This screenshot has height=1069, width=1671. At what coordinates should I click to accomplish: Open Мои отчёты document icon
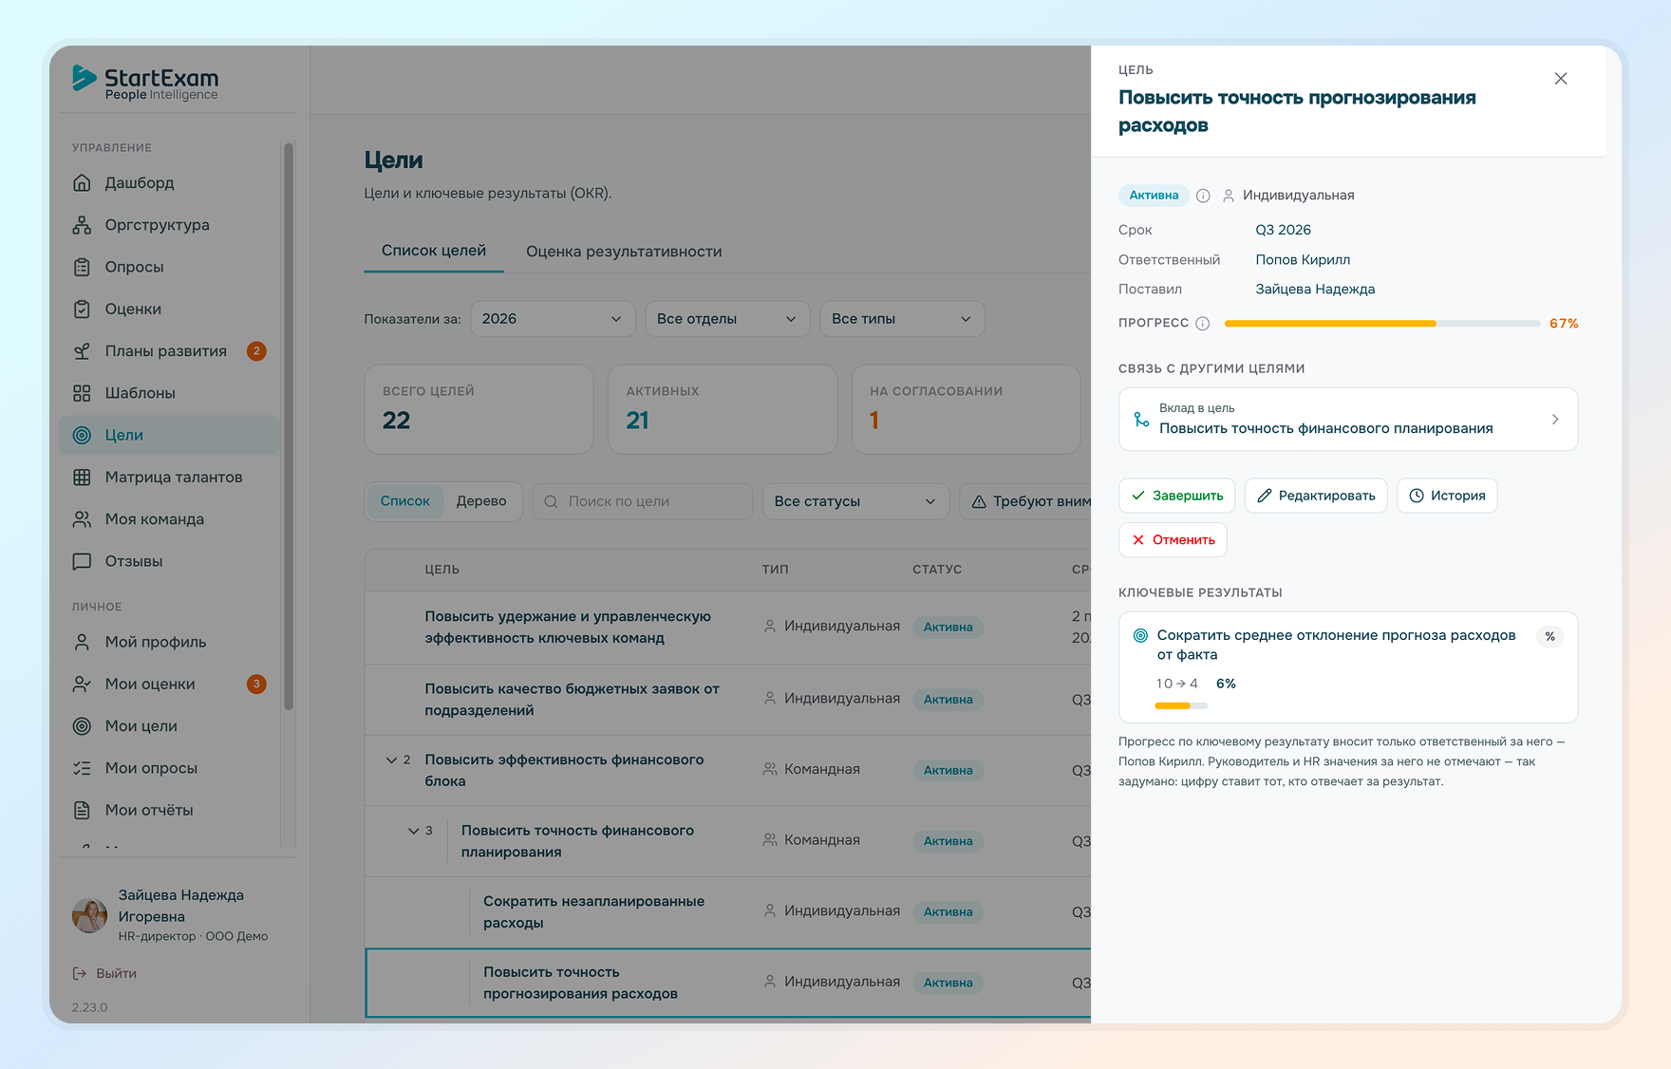click(x=83, y=810)
